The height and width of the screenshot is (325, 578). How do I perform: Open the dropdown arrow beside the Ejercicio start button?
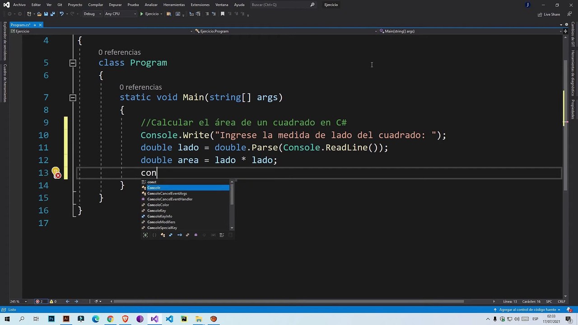click(162, 14)
